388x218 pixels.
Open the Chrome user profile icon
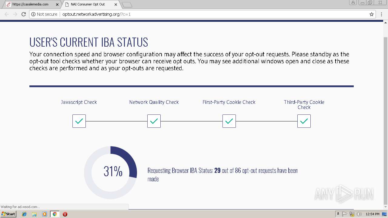pyautogui.click(x=353, y=2)
